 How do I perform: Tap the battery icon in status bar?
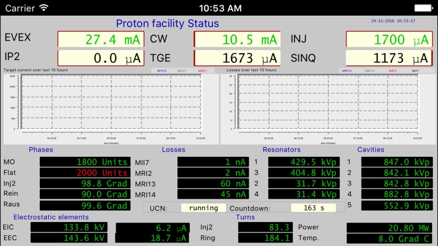click(423, 8)
